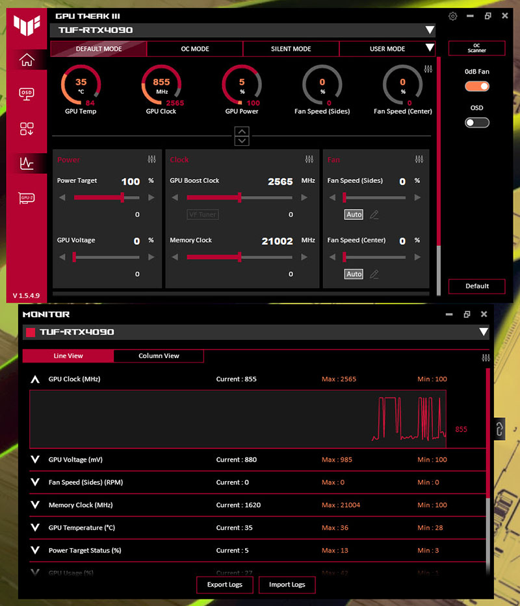Viewport: 520px width, 606px height.
Task: Open GPU Tweak settings gear
Action: pyautogui.click(x=453, y=16)
